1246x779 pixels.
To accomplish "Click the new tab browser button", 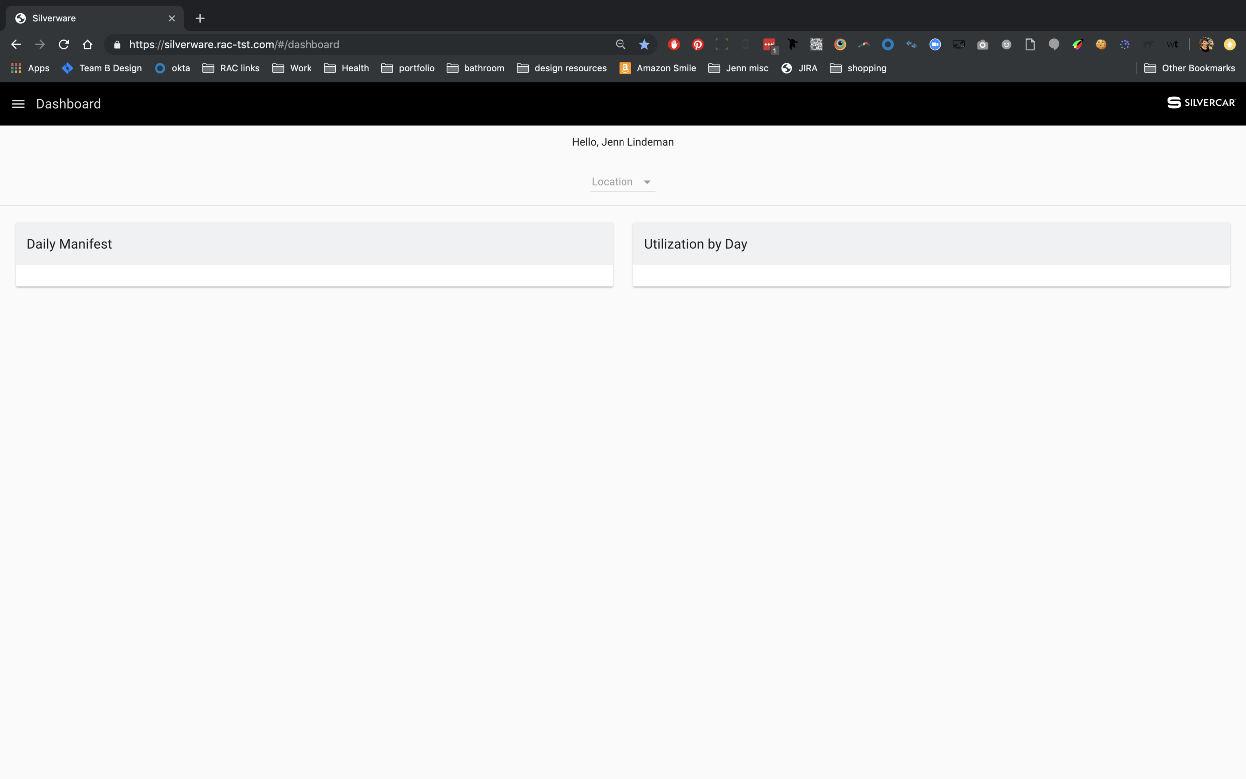I will coord(200,18).
